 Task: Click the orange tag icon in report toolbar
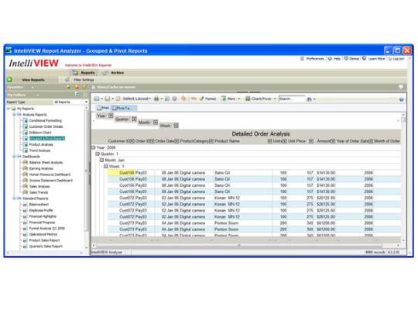183,98
